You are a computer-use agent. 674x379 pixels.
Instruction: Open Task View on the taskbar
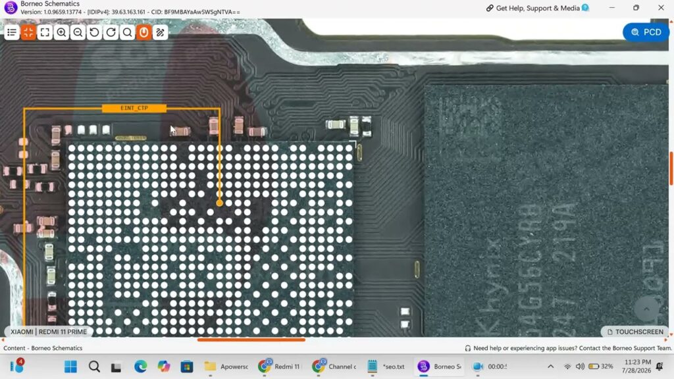[x=116, y=367]
